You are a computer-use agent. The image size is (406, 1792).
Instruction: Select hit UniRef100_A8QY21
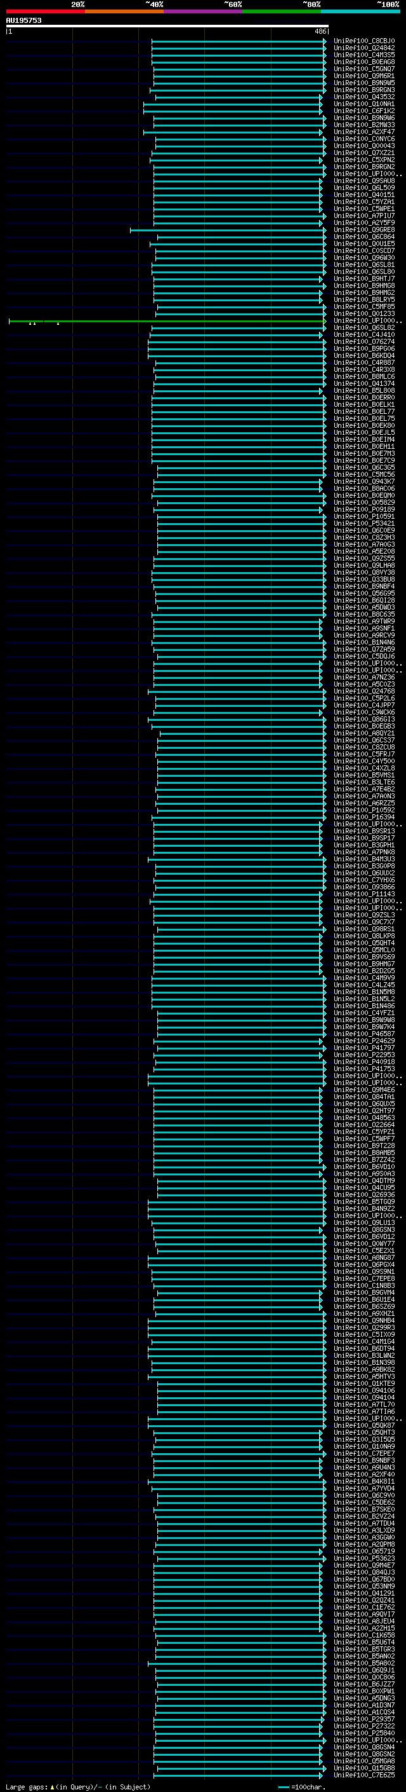pyautogui.click(x=364, y=733)
